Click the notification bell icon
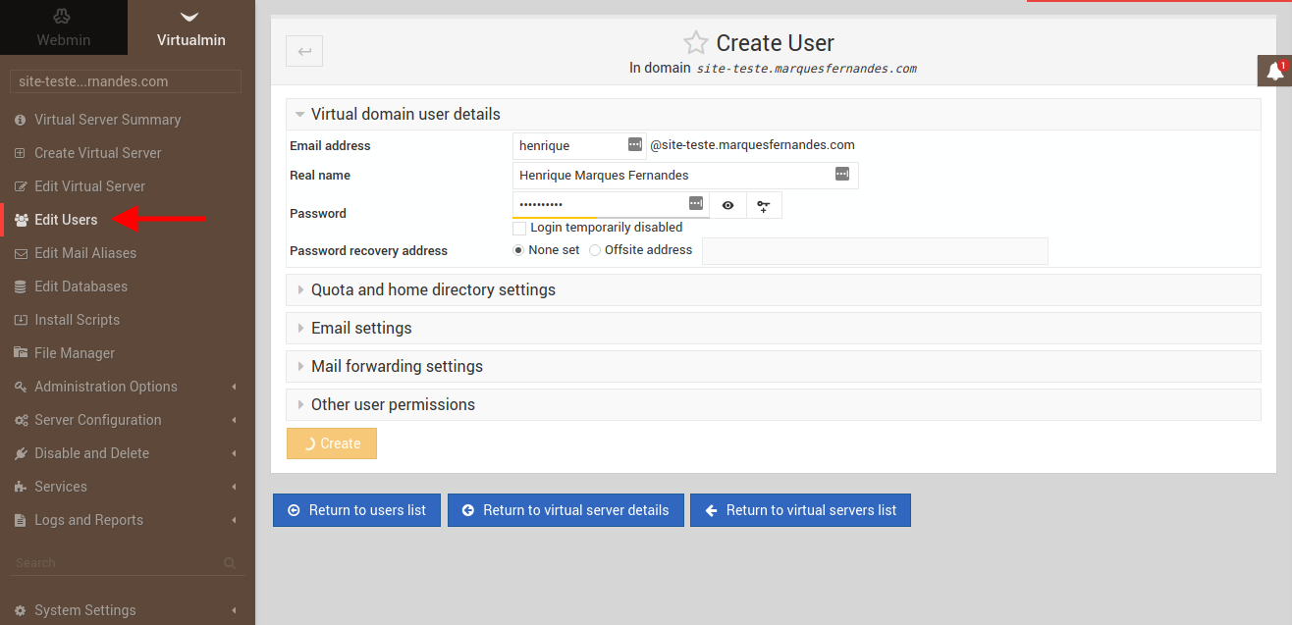The height and width of the screenshot is (625, 1292). click(x=1275, y=71)
